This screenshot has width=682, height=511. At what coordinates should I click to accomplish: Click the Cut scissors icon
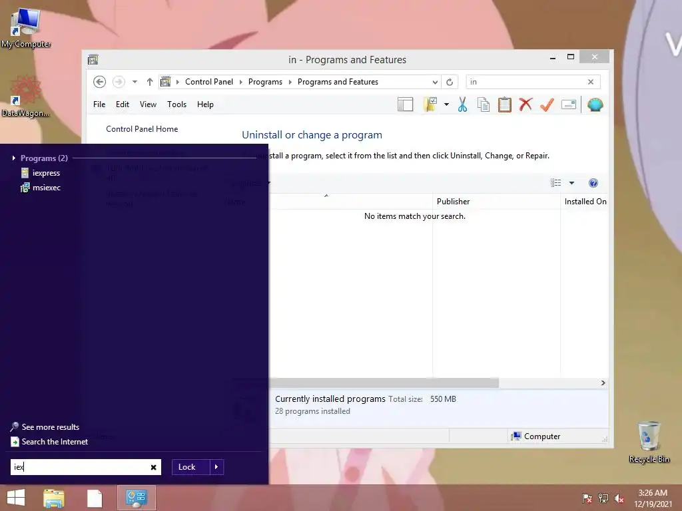tap(462, 104)
